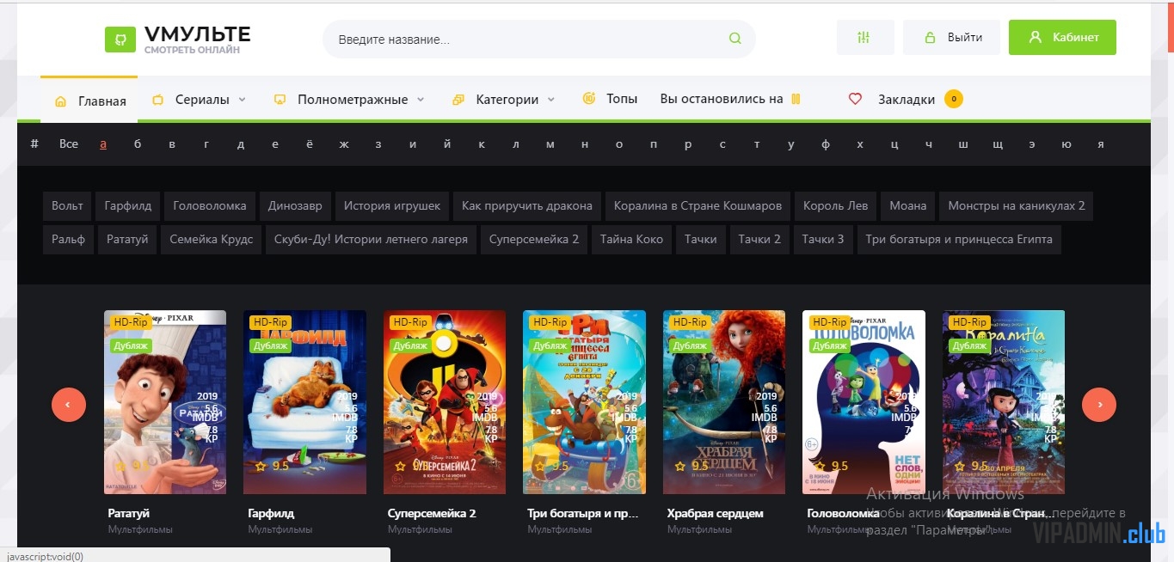This screenshot has height=562, width=1174.
Task: Click the 'Три богатыря и пр...' title link
Action: (582, 513)
